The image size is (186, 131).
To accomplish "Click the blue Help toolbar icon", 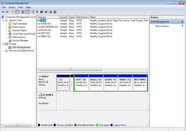I will (x=23, y=12).
